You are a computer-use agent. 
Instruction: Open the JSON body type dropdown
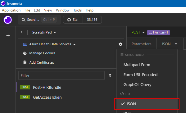tap(170, 44)
